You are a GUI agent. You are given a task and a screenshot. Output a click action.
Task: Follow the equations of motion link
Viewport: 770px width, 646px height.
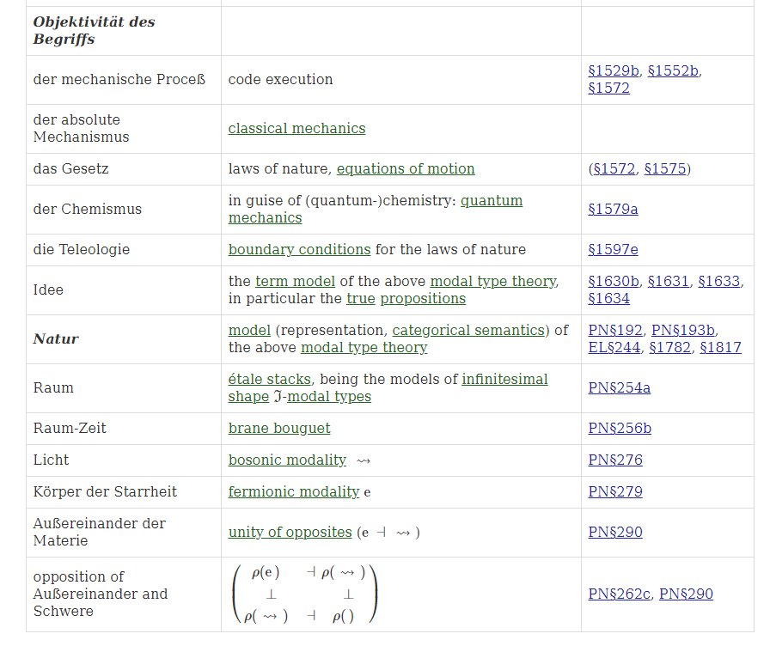405,169
